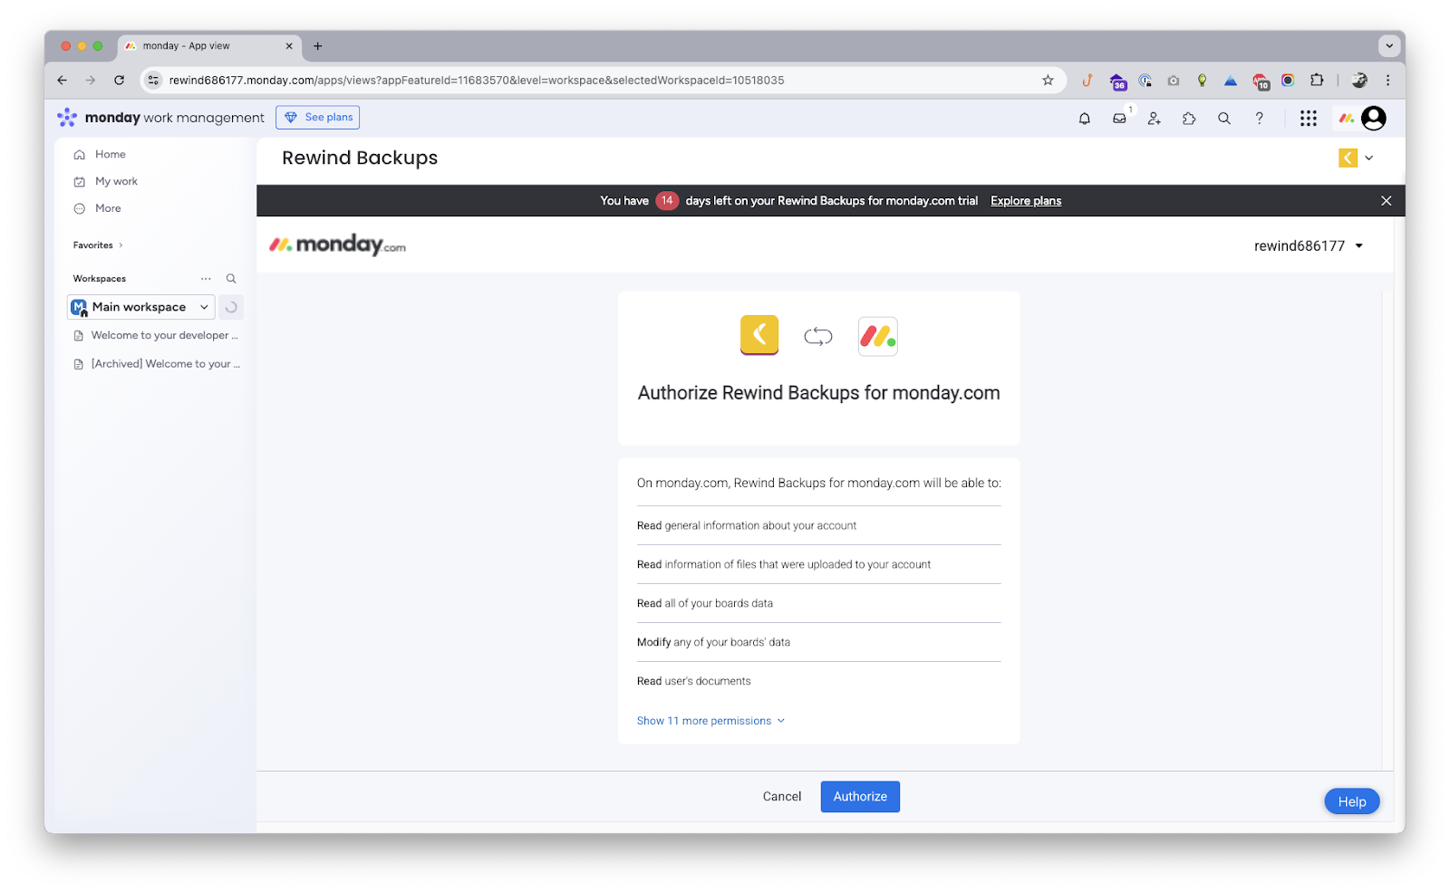Open the products switcher grid icon
Viewport: 1450px width, 892px height.
click(x=1308, y=118)
